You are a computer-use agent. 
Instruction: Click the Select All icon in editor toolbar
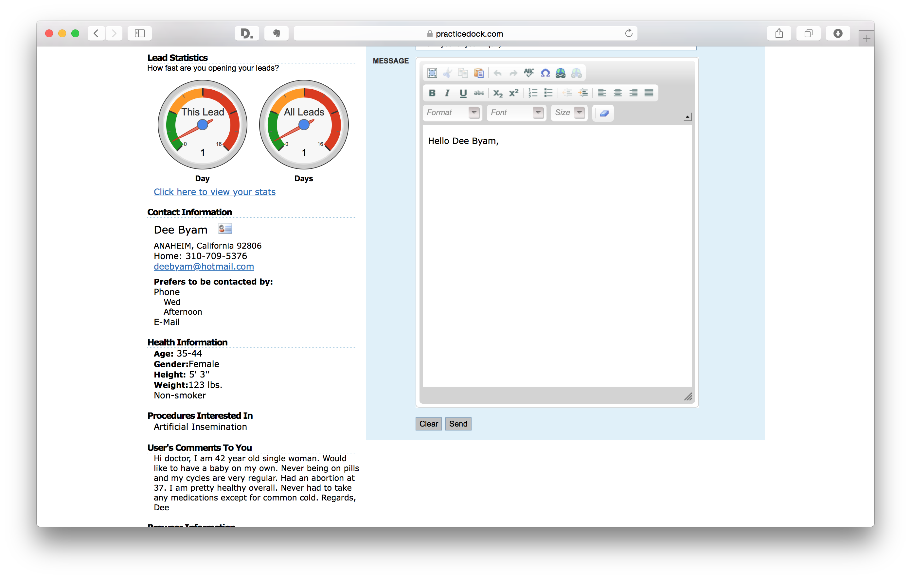coord(432,73)
